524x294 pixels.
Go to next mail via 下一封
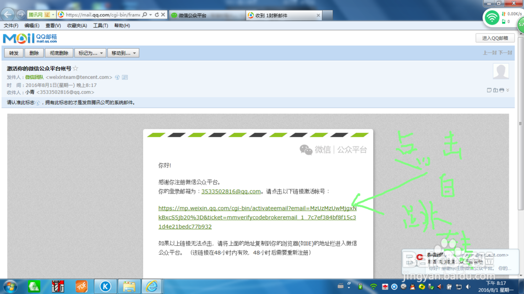(x=505, y=53)
